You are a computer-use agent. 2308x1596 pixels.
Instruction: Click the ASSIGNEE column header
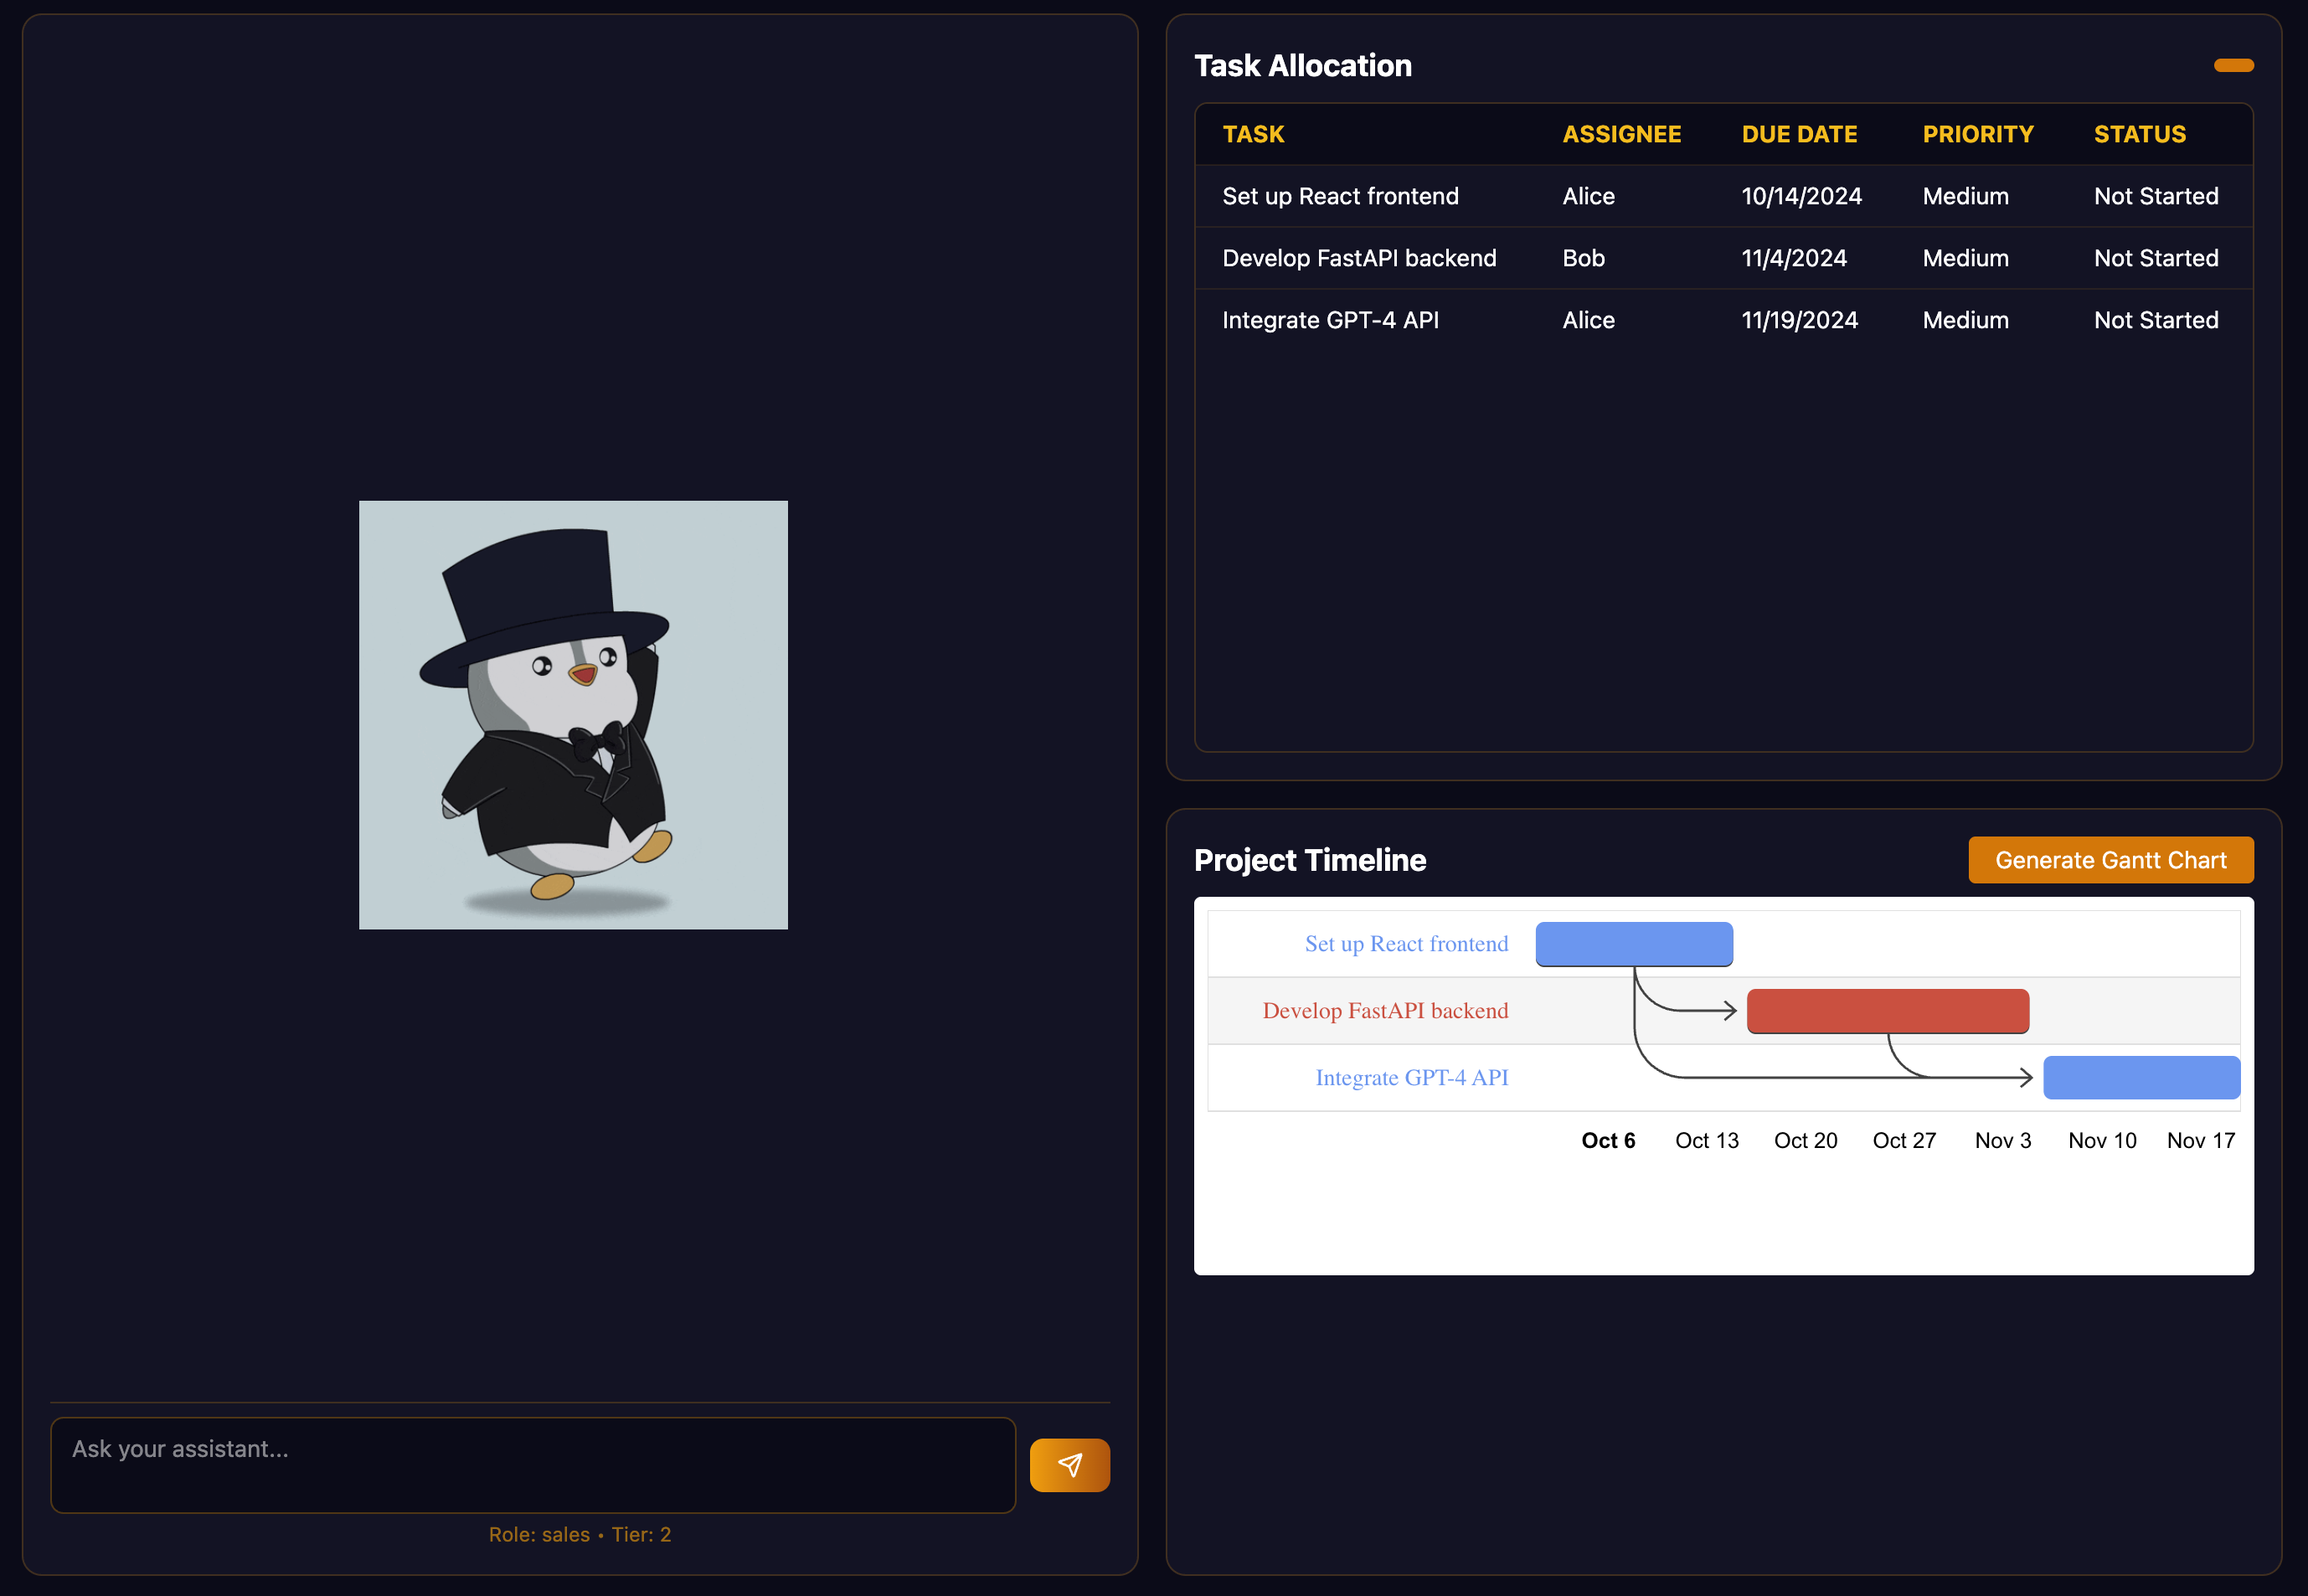1621,135
